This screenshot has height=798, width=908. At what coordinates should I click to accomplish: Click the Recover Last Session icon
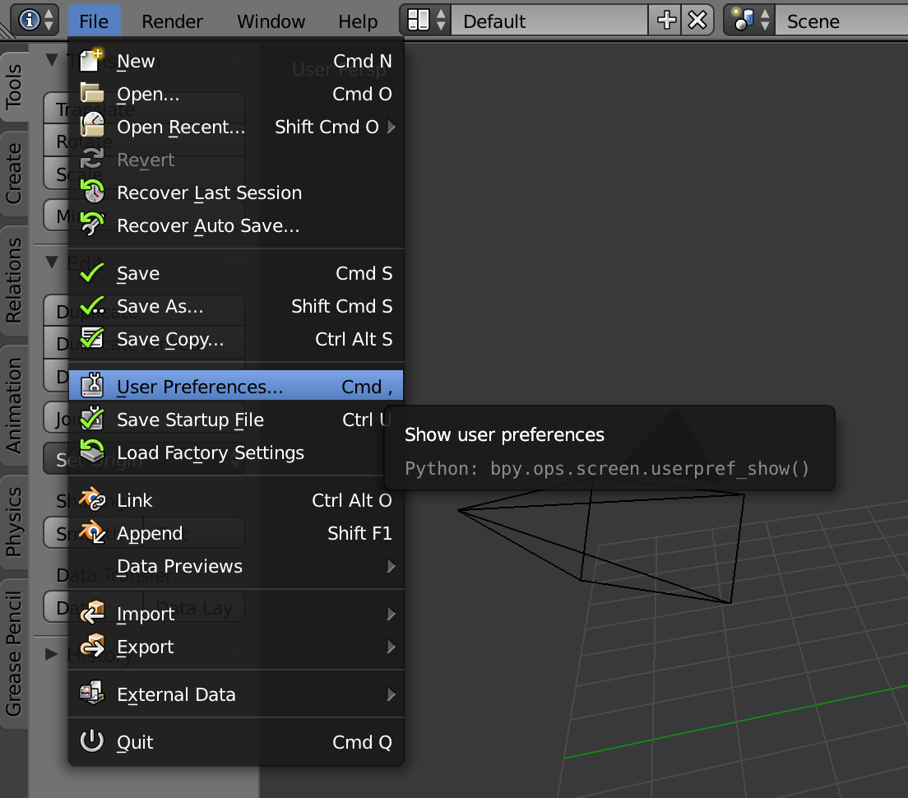[x=92, y=193]
